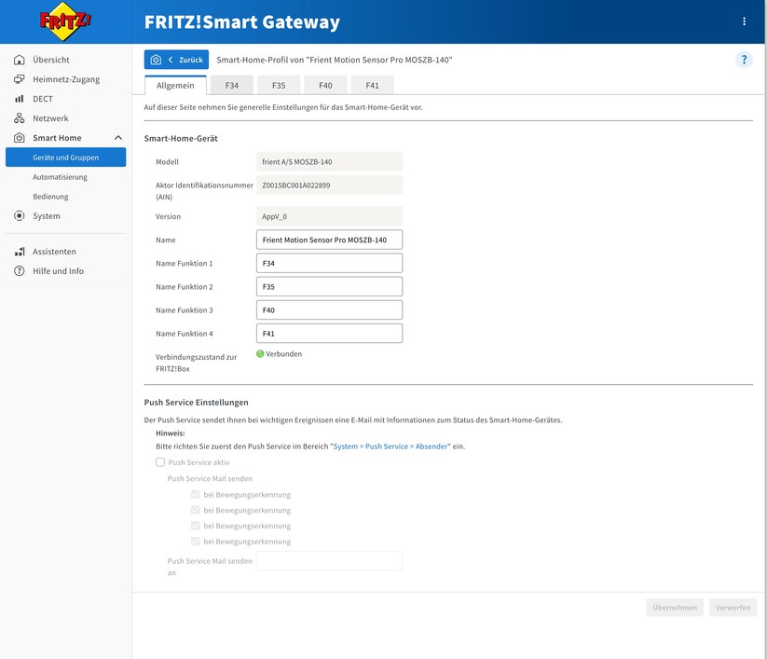767x659 pixels.
Task: Toggle the first bei Bewegungserkennung checkbox
Action: pyautogui.click(x=196, y=494)
